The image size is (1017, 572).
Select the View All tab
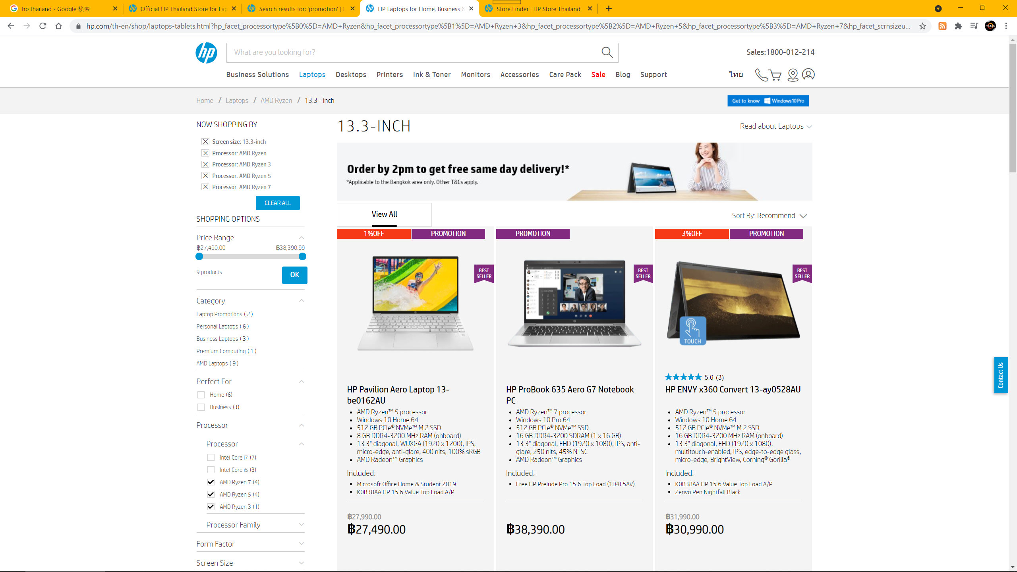[384, 214]
